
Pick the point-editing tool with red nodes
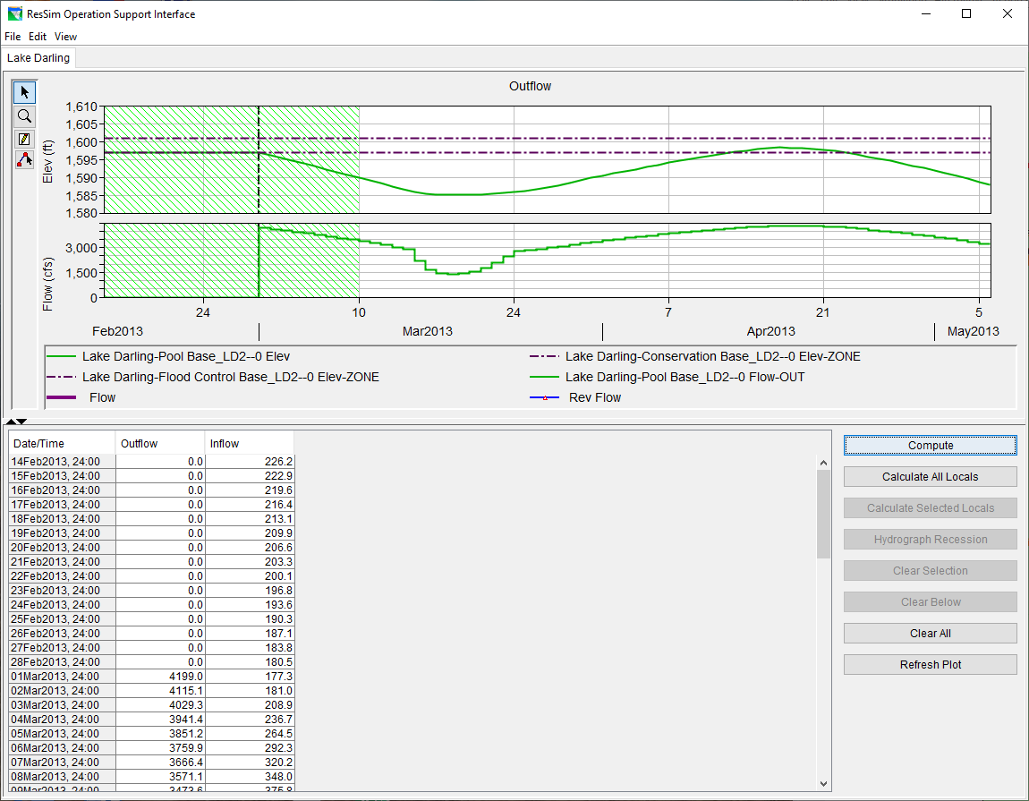click(x=25, y=160)
